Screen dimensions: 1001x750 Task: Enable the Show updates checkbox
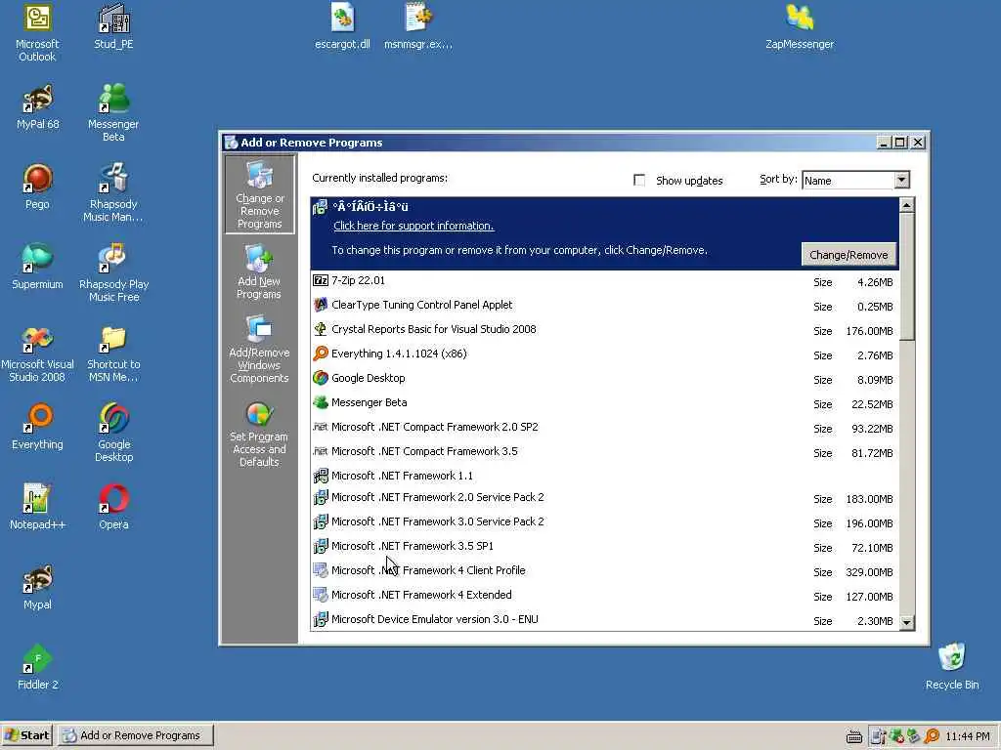[x=639, y=180]
